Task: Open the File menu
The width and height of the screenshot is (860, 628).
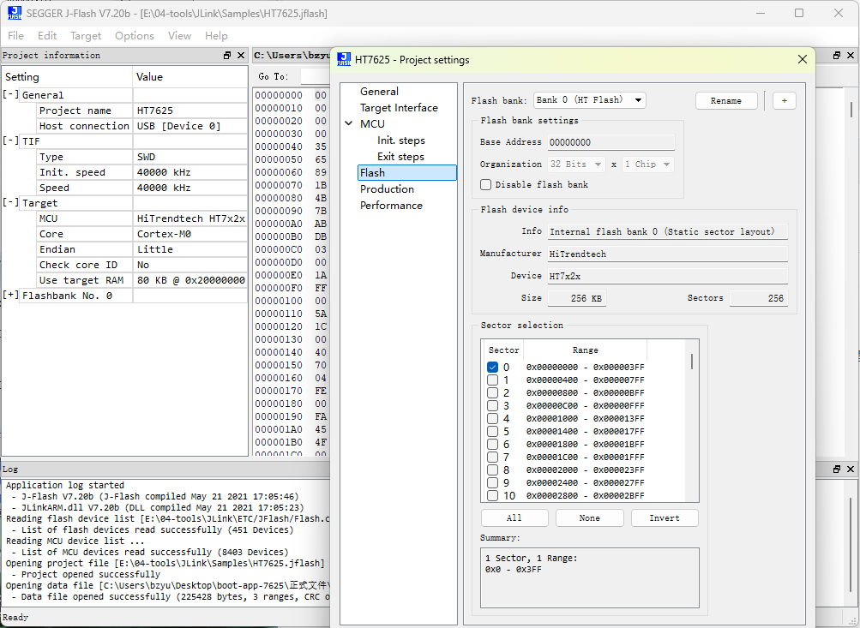Action: pyautogui.click(x=15, y=36)
